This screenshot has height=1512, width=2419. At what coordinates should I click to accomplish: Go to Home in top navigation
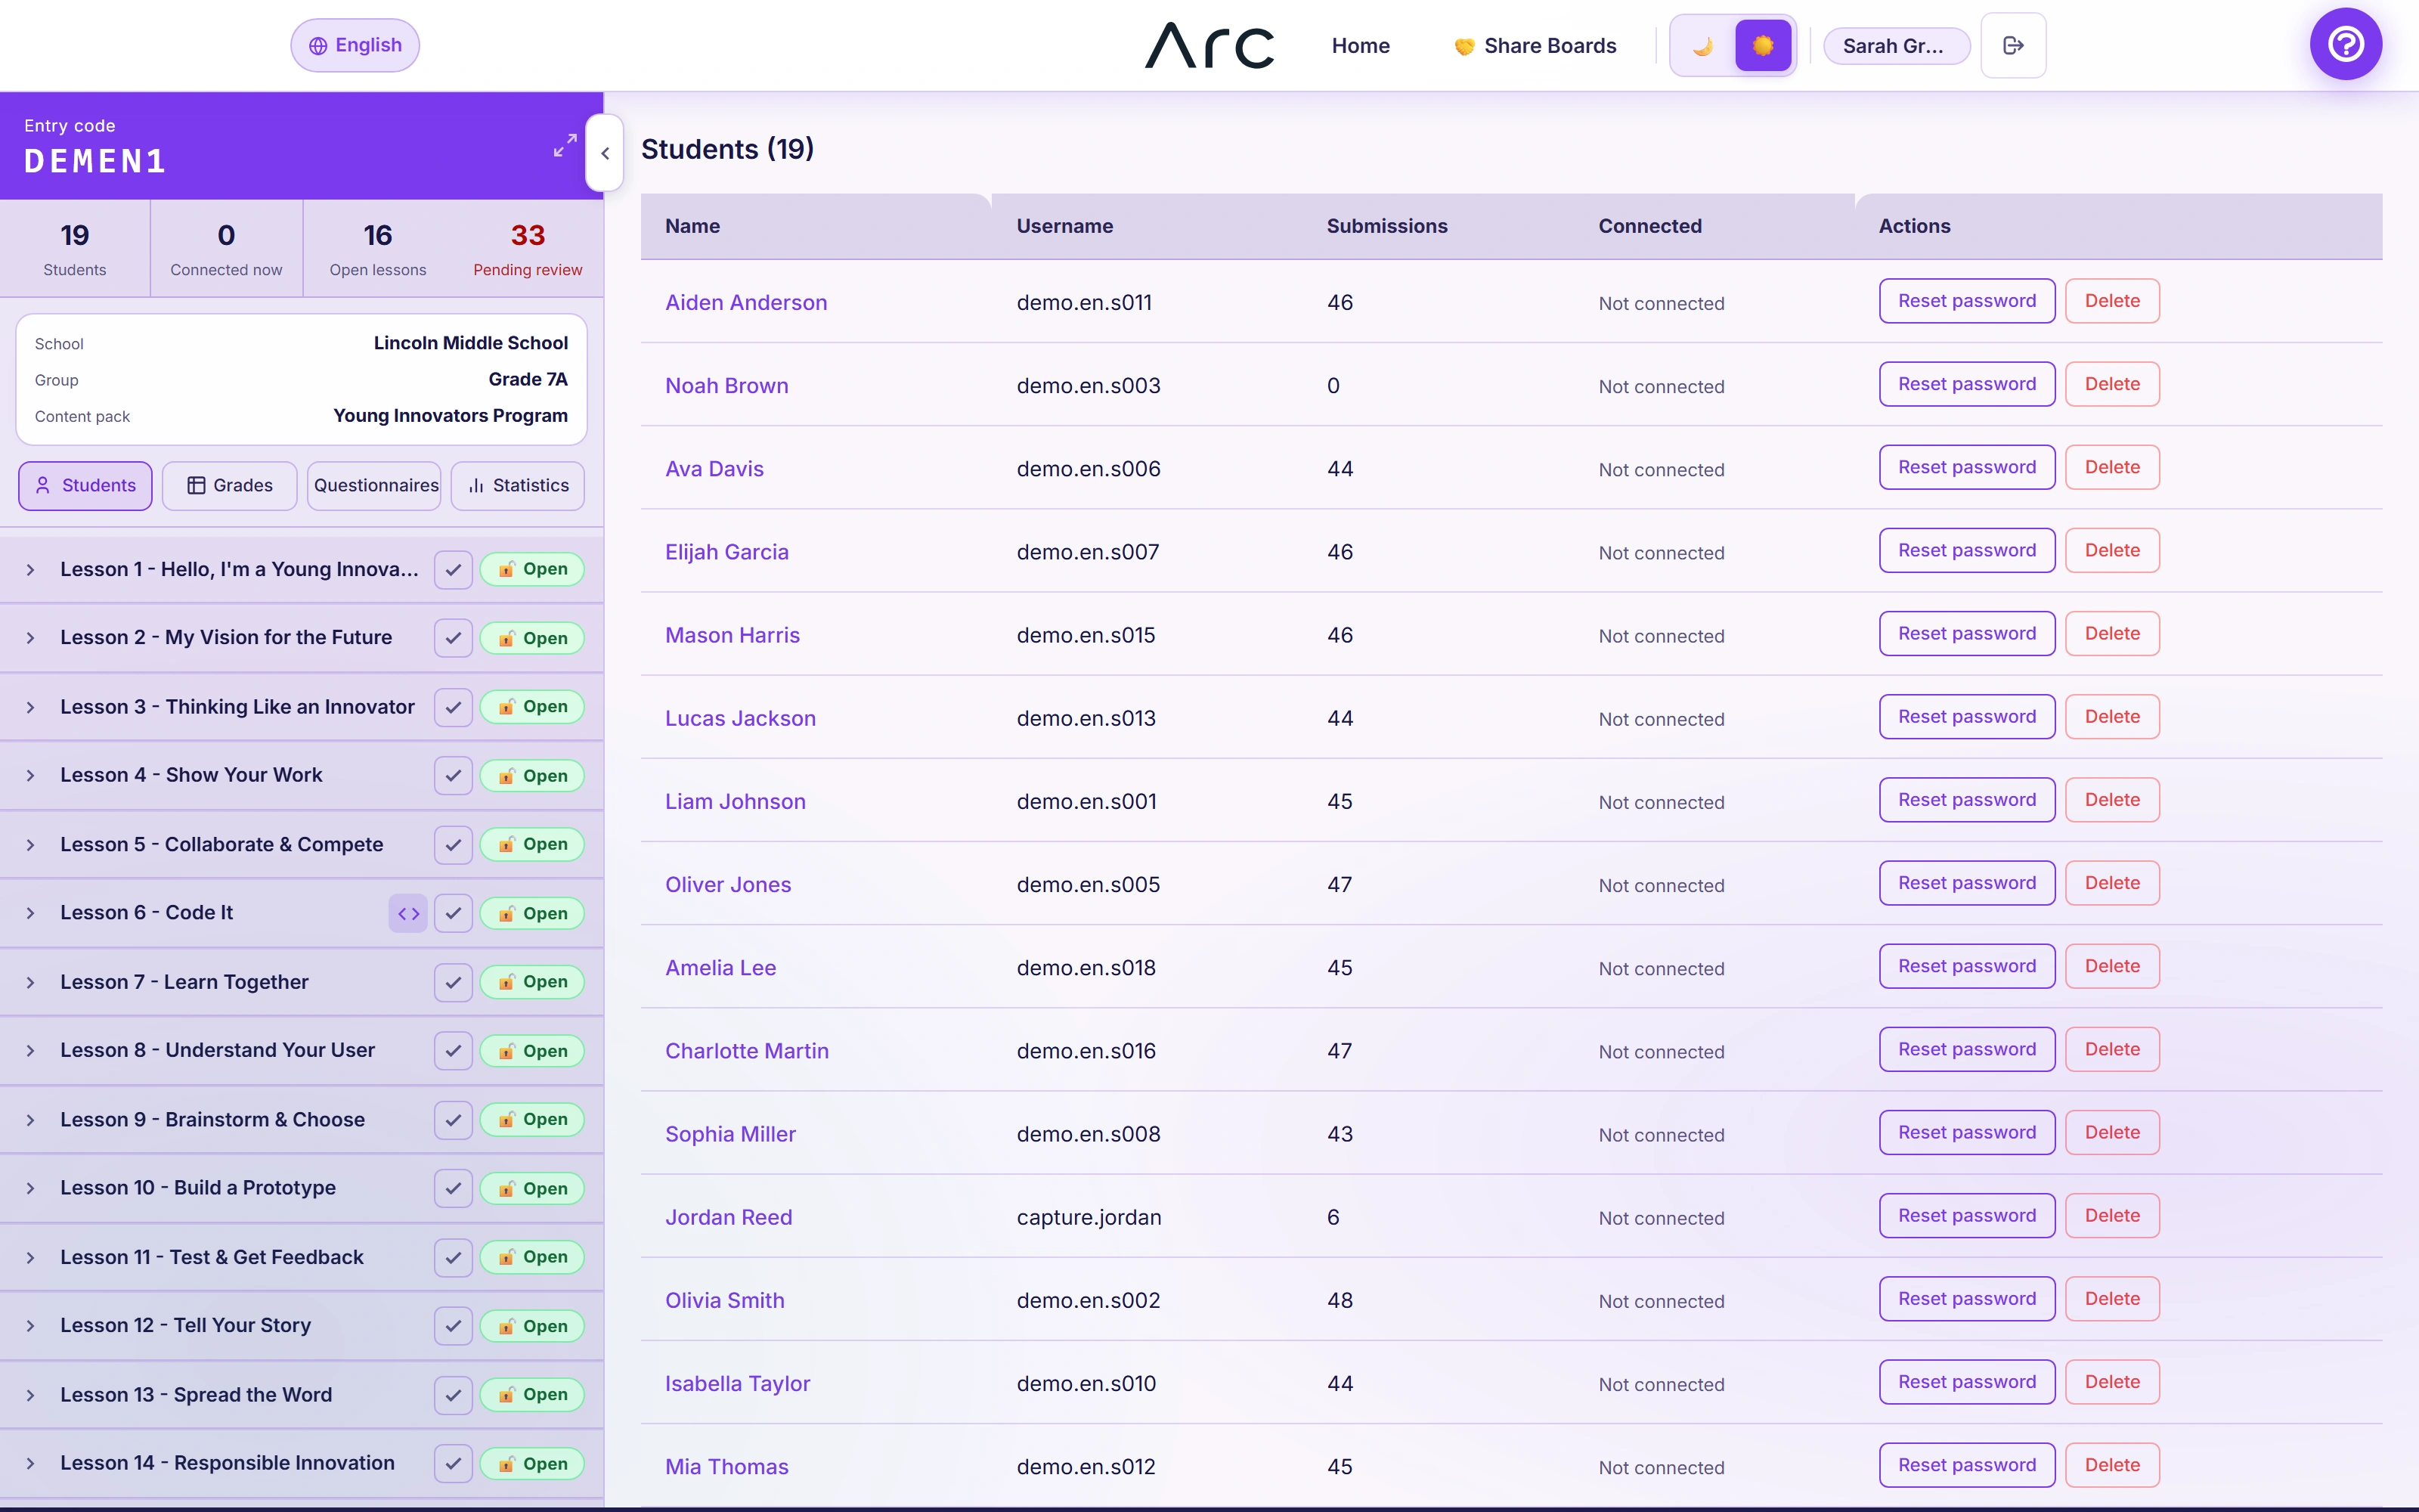pyautogui.click(x=1361, y=45)
